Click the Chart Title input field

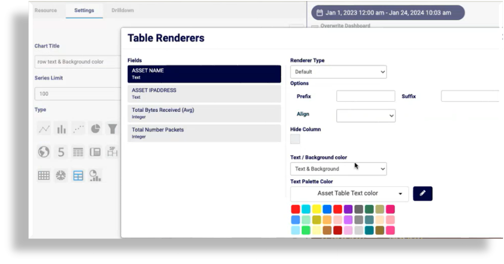click(x=78, y=62)
